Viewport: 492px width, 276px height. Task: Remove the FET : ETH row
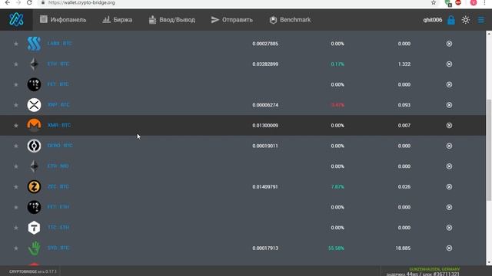click(449, 207)
